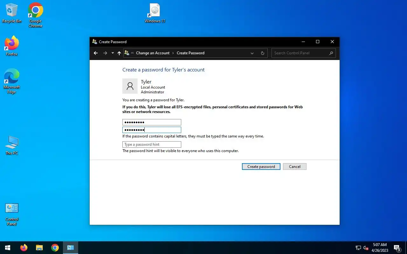Click the password hint field

[152, 144]
